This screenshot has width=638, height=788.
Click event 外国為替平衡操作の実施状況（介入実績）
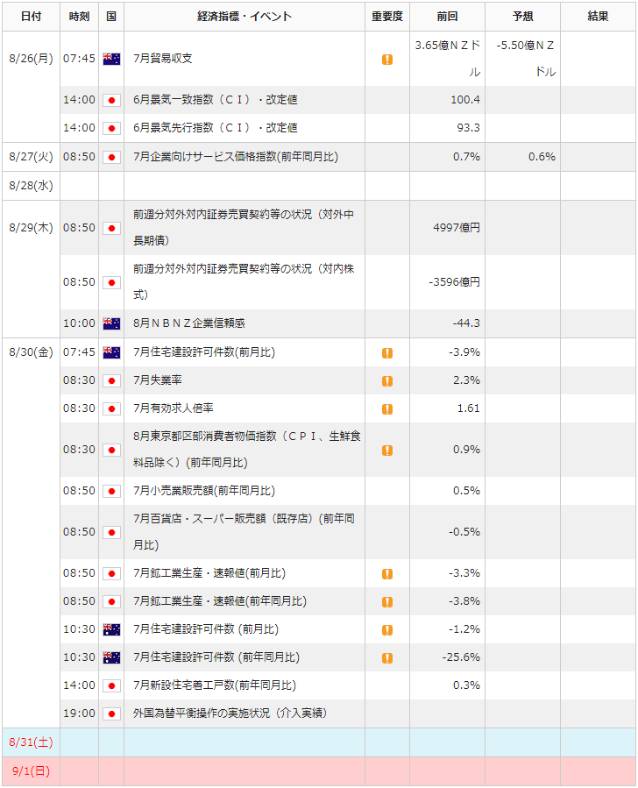(230, 713)
